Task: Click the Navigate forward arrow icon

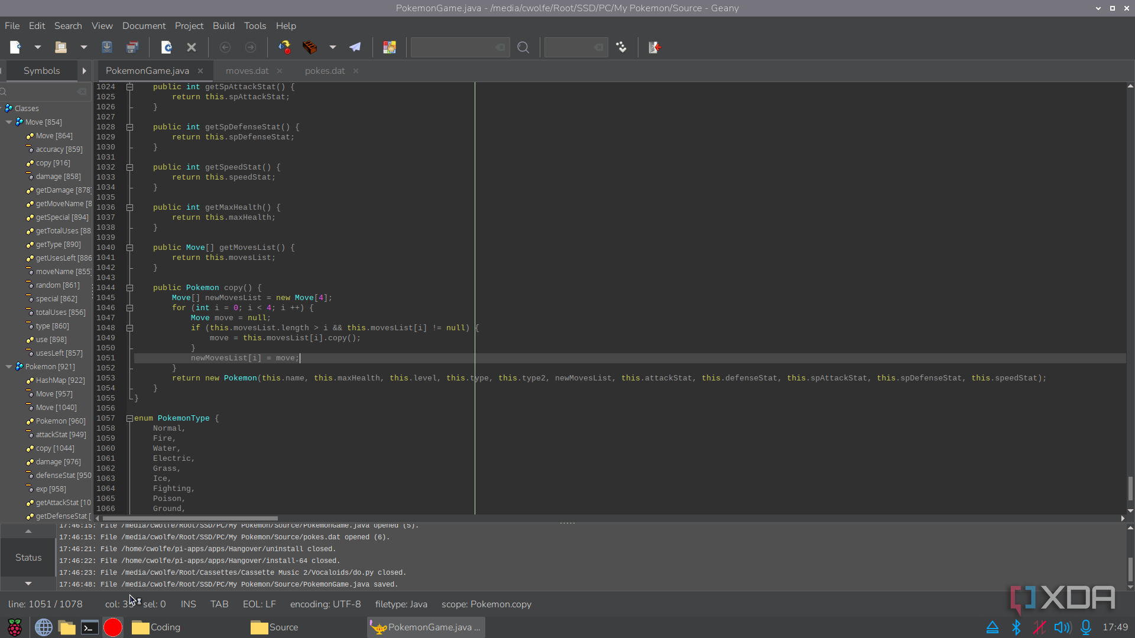Action: (x=251, y=47)
